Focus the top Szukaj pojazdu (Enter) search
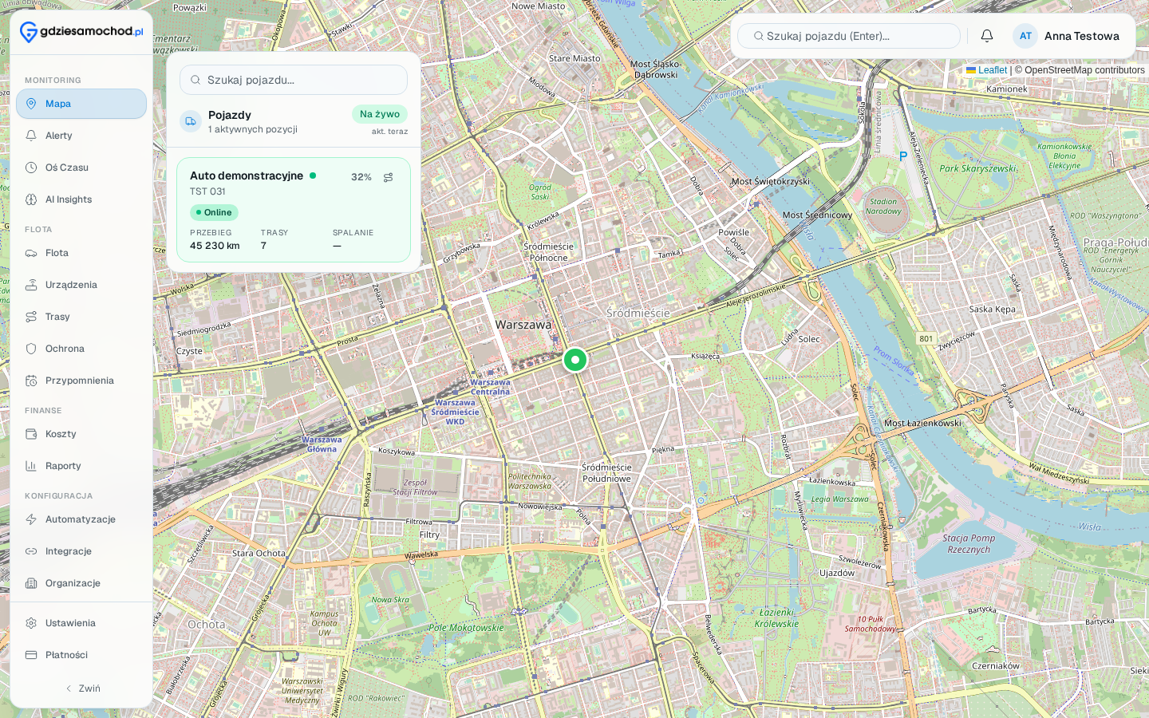The image size is (1149, 718). pyautogui.click(x=849, y=36)
